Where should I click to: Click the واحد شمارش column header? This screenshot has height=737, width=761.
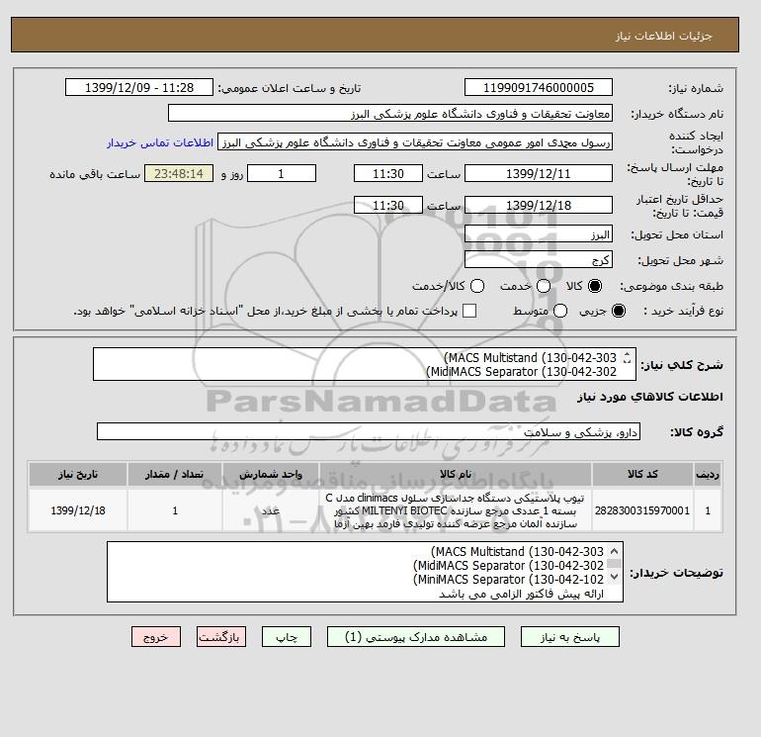click(x=271, y=474)
